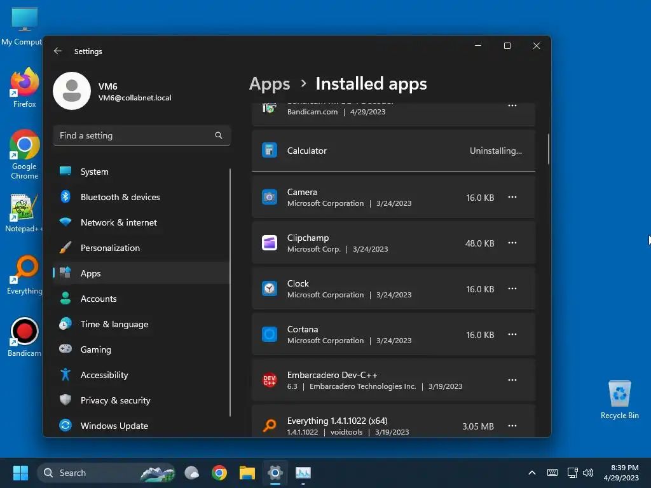Click the touch keyboard tray icon

pos(552,473)
